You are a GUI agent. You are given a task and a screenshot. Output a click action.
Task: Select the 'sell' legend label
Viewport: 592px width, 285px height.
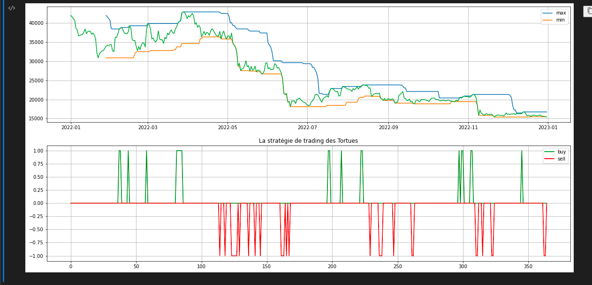pos(561,159)
